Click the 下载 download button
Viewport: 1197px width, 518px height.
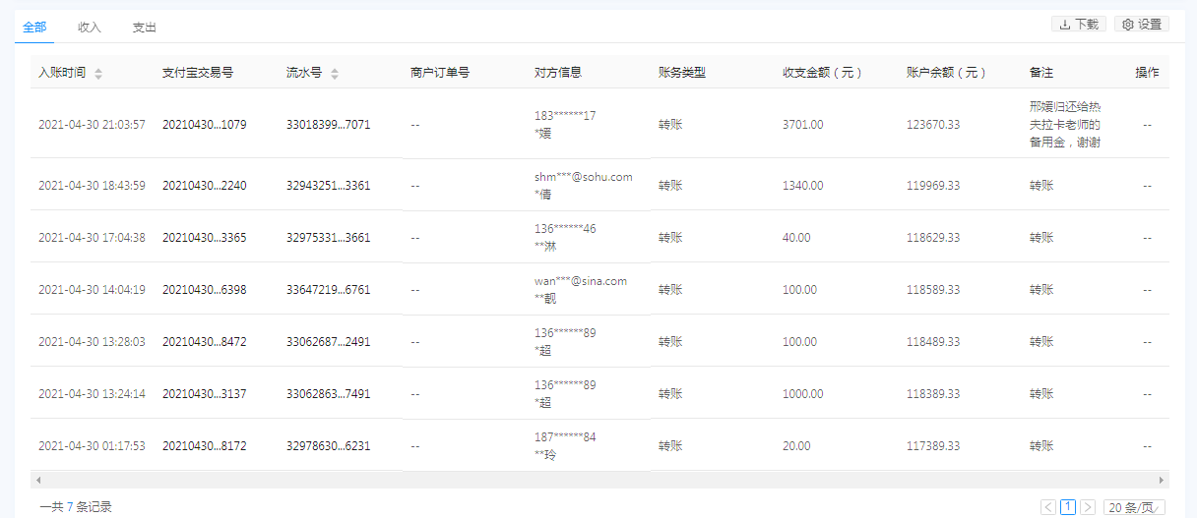[1079, 25]
